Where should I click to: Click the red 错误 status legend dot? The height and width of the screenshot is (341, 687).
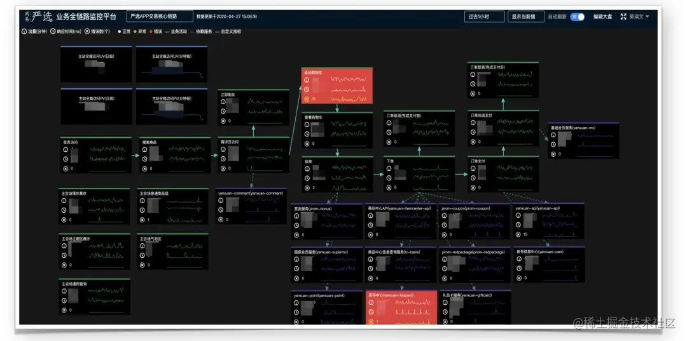coord(151,32)
